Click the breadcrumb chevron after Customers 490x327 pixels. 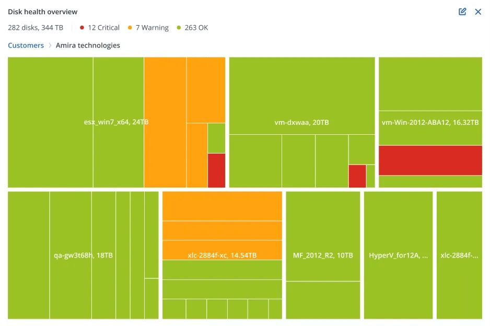50,45
